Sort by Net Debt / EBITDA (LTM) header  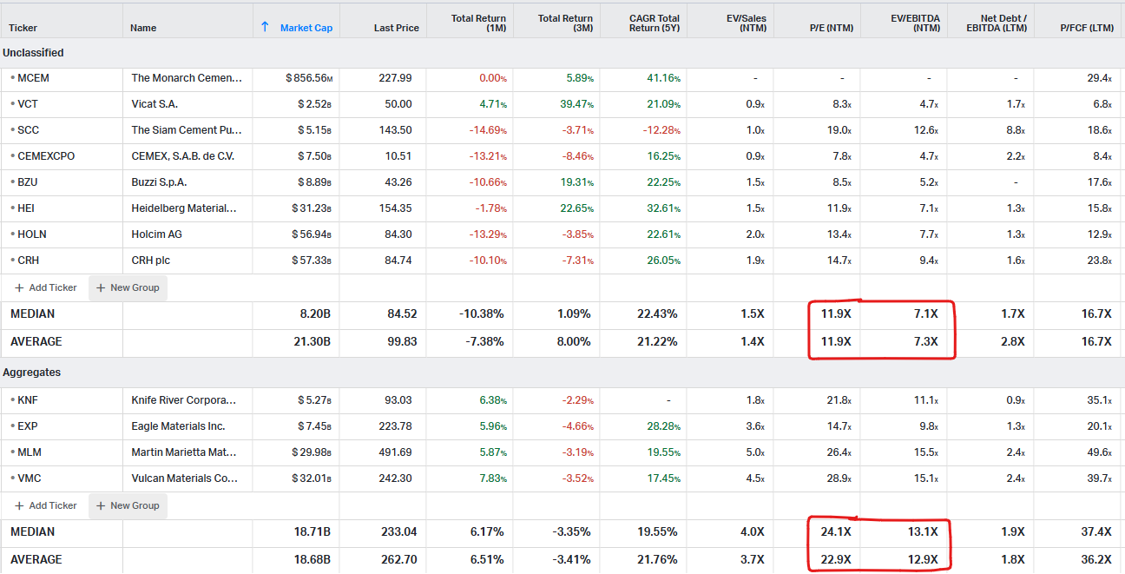coord(998,23)
